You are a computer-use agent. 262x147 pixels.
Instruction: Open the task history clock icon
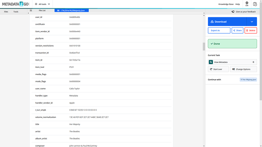(255, 4)
